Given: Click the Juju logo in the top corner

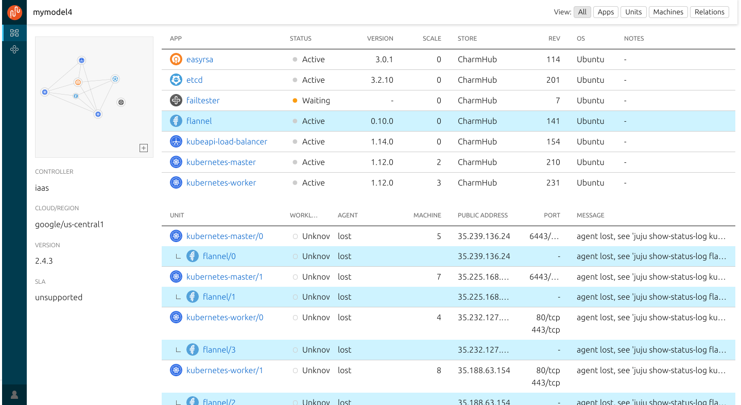Looking at the screenshot, I should [x=13, y=12].
